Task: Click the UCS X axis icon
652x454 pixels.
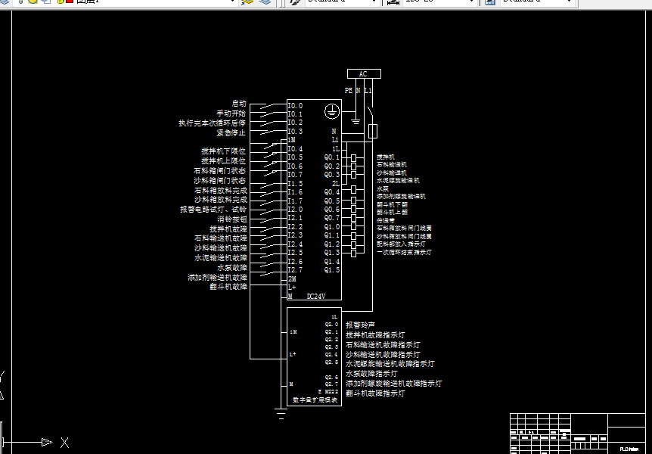Action: click(x=64, y=442)
